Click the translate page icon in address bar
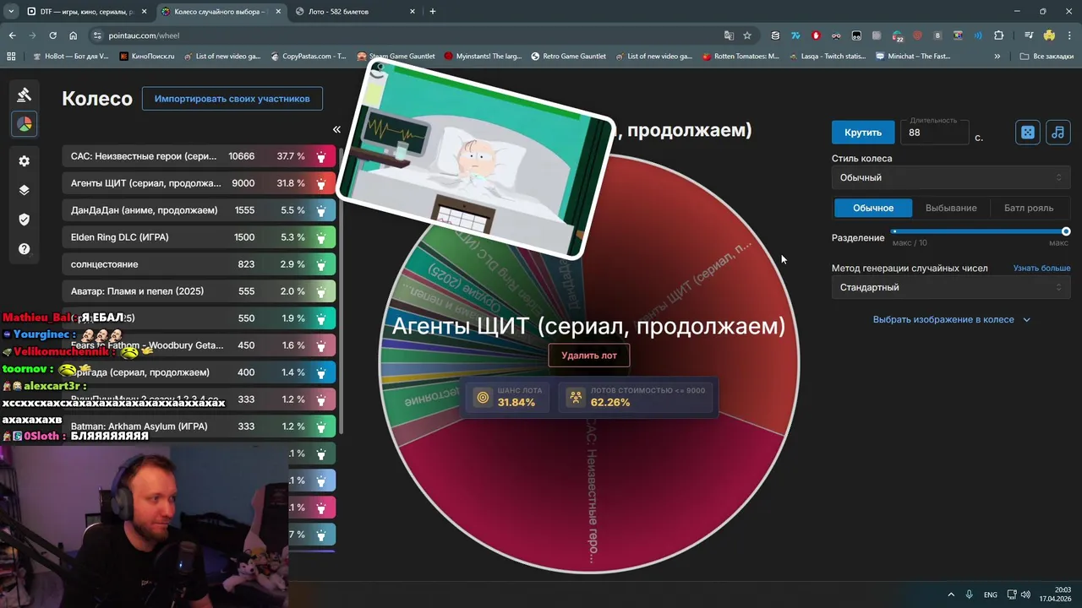 (729, 35)
